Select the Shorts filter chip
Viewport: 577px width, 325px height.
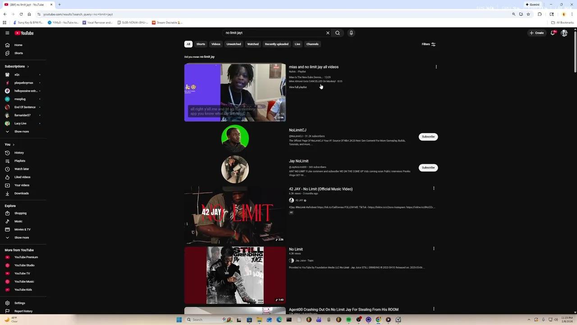[201, 44]
